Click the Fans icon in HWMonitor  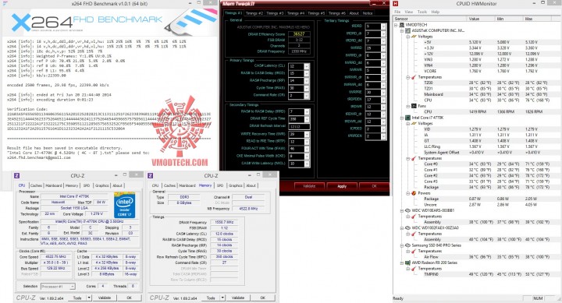pyautogui.click(x=414, y=106)
